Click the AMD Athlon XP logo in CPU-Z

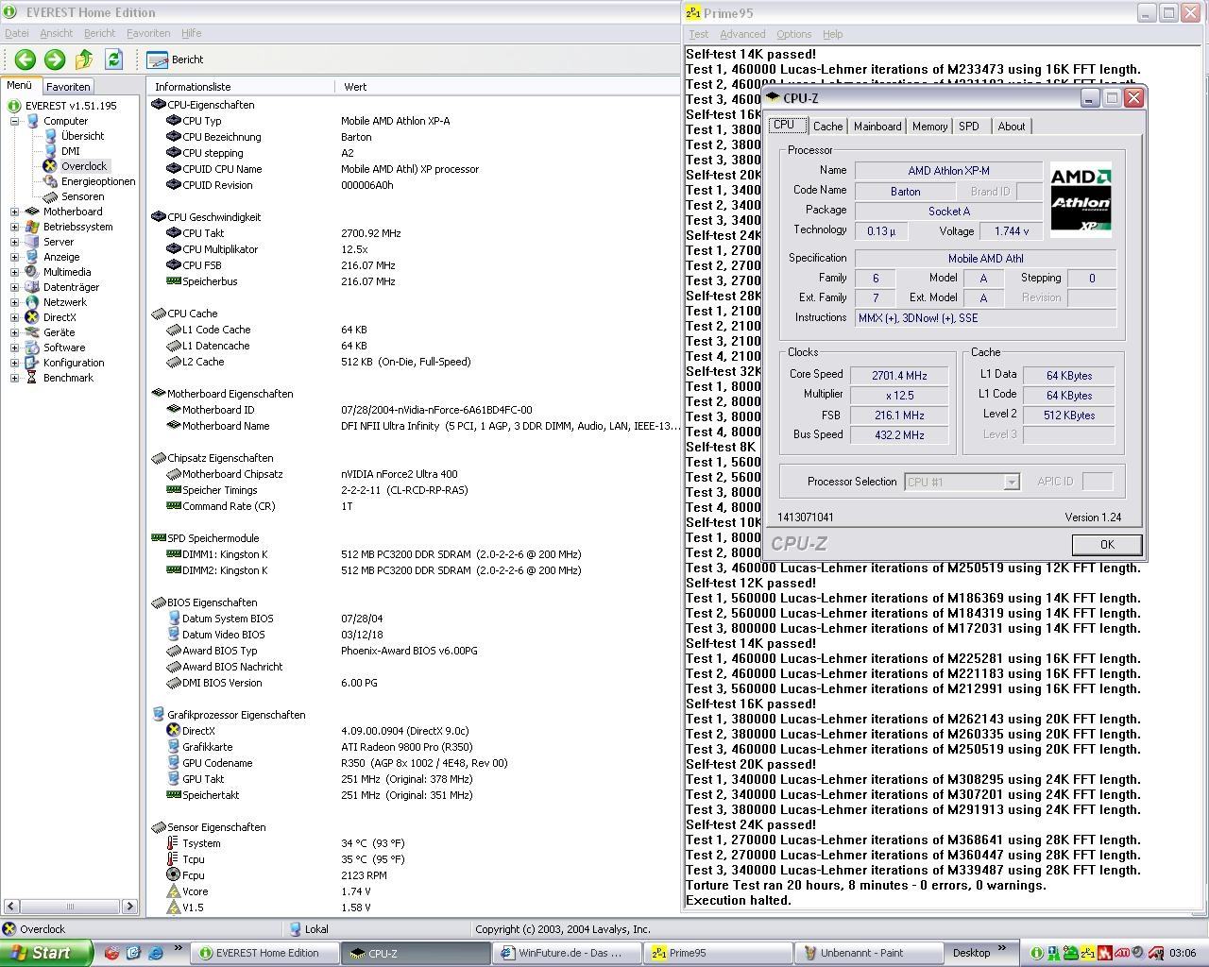coord(1081,198)
